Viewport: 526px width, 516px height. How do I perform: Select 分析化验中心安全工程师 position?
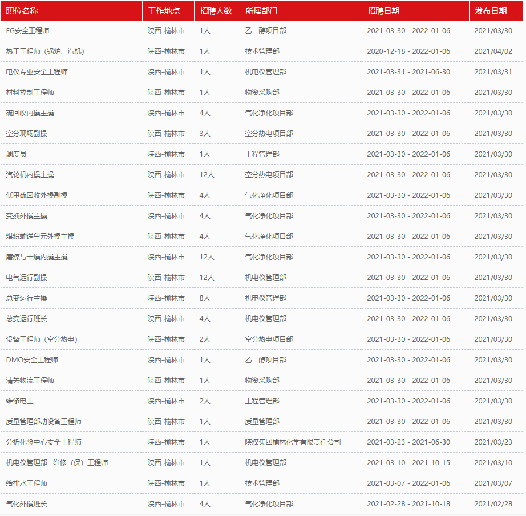(x=43, y=442)
